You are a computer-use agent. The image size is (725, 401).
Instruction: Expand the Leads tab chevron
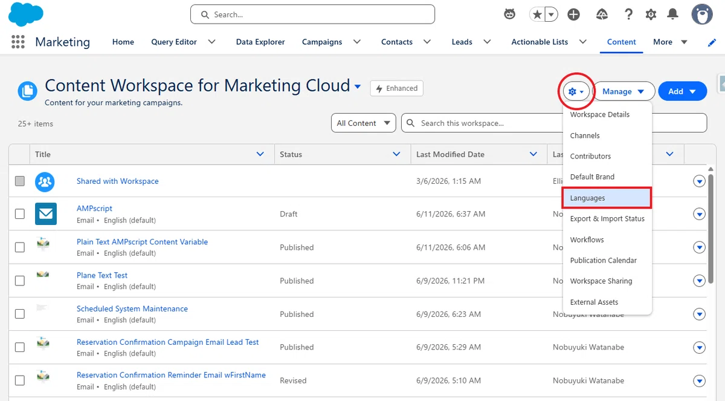[487, 42]
